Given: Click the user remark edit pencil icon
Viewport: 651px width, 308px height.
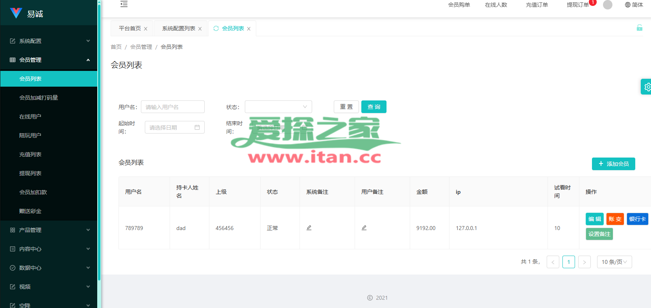Looking at the screenshot, I should [x=364, y=228].
